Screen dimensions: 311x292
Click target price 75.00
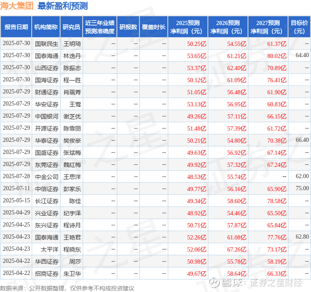pyautogui.click(x=302, y=188)
